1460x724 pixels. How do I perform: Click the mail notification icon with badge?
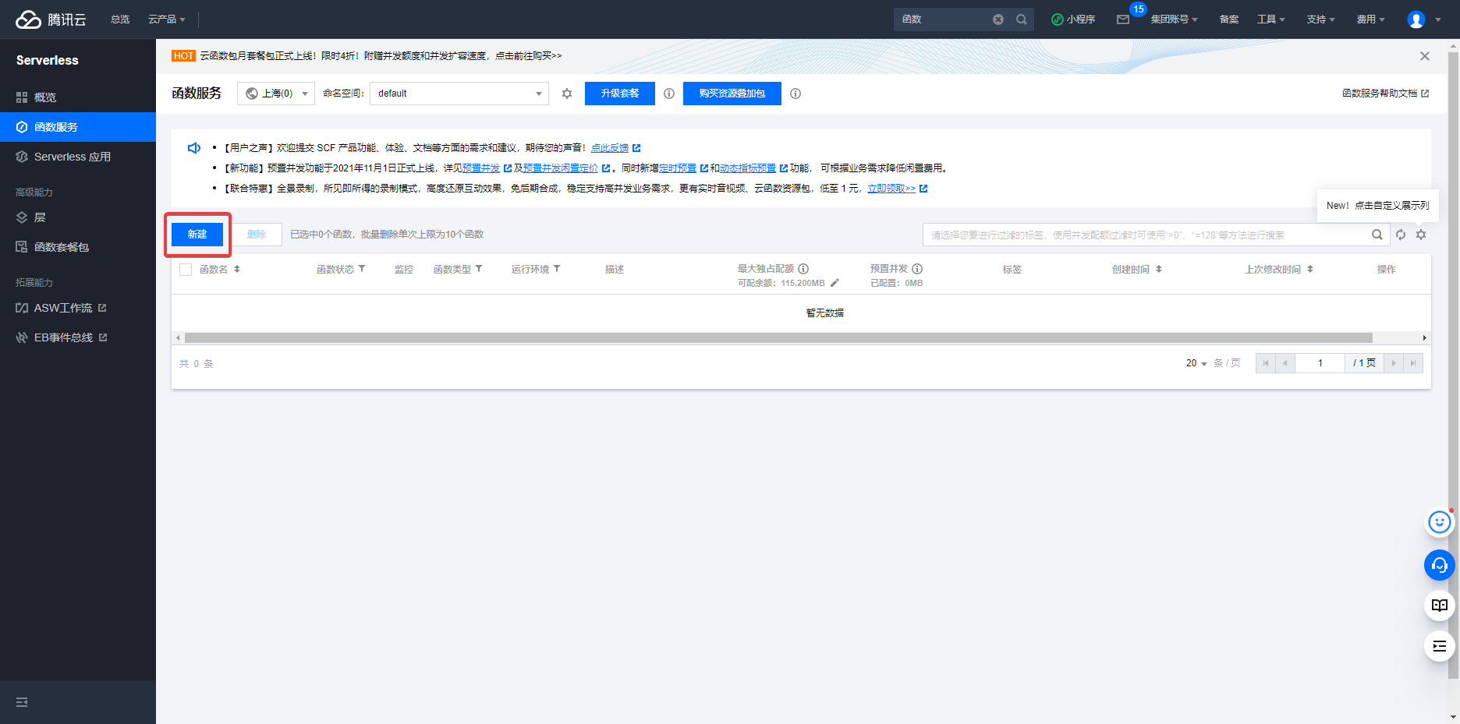tap(1123, 19)
